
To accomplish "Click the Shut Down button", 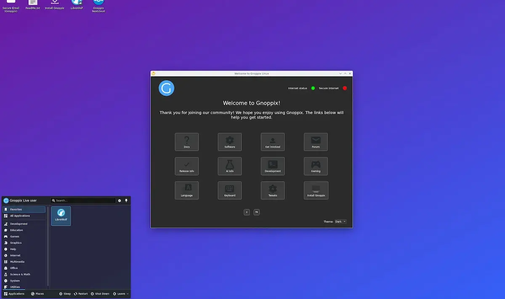I will (x=100, y=294).
